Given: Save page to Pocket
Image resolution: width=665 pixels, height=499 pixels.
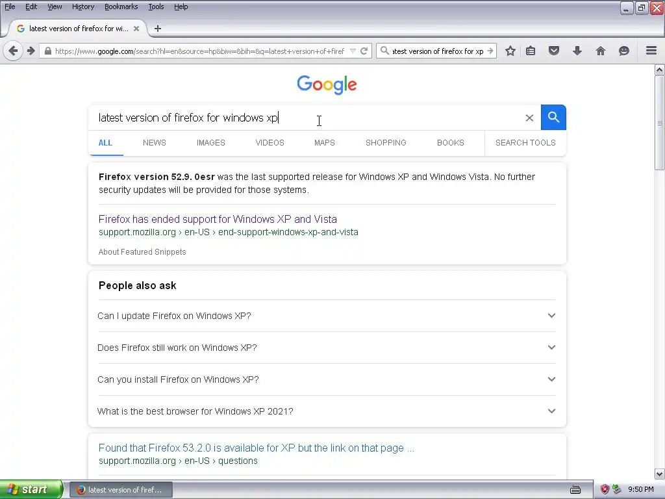Looking at the screenshot, I should pyautogui.click(x=554, y=51).
